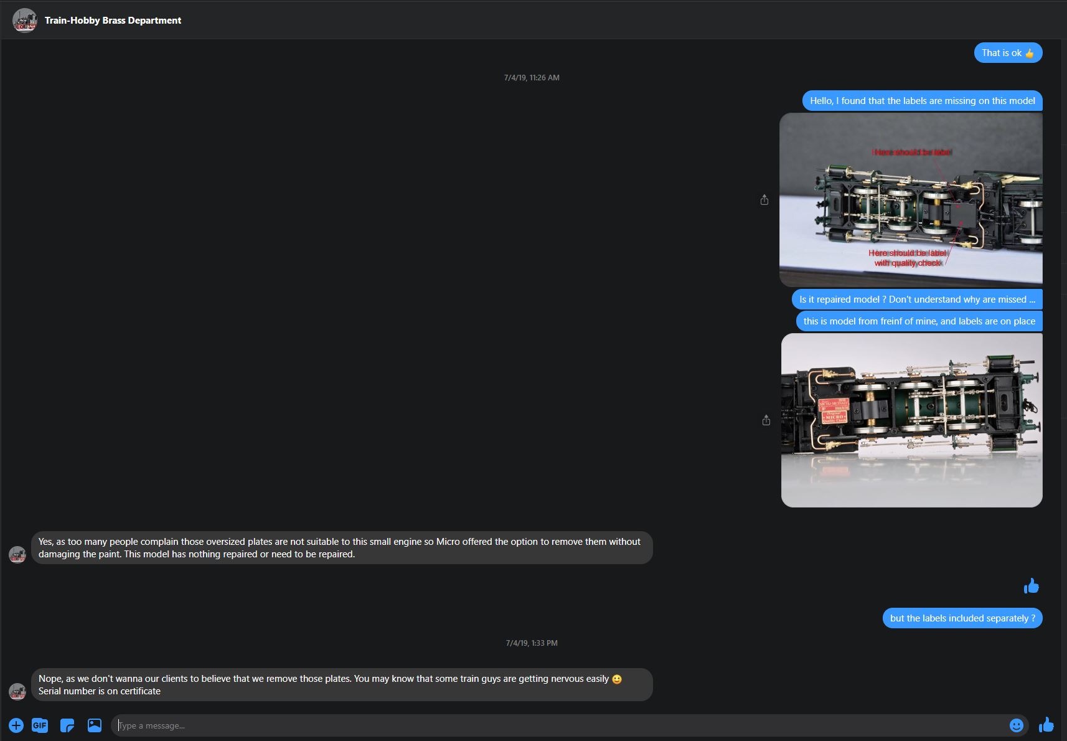Screen dimensions: 1067x741
Task: Open the emoji picker in message box
Action: pos(1016,725)
